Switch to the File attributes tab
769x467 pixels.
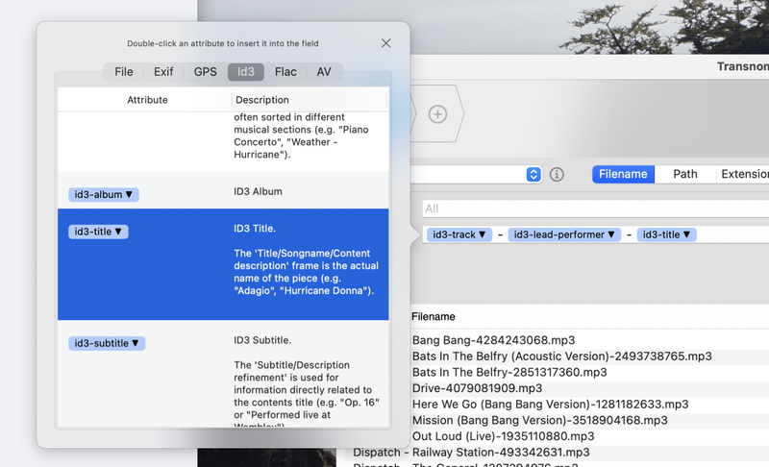[x=124, y=71]
